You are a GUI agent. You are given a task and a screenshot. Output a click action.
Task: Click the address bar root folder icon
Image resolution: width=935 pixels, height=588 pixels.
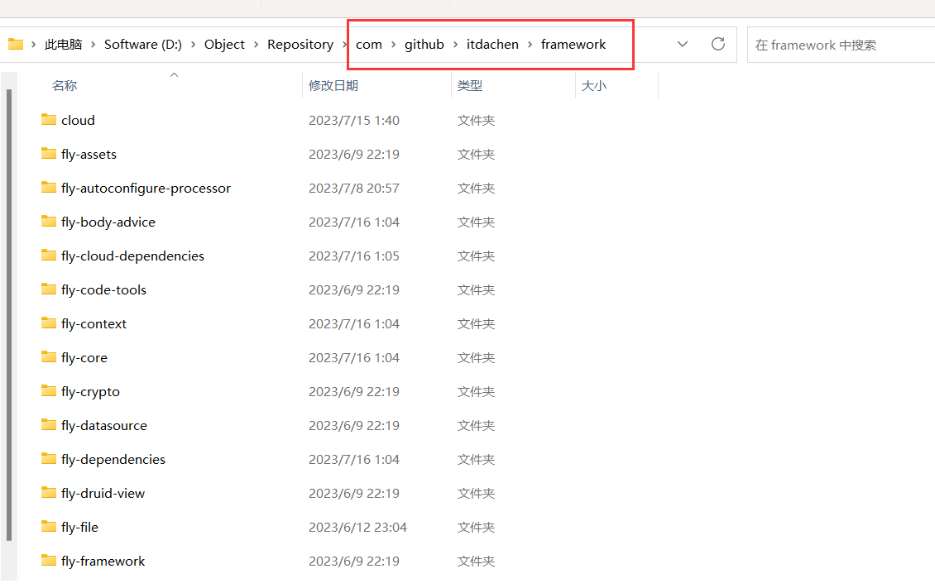click(15, 45)
